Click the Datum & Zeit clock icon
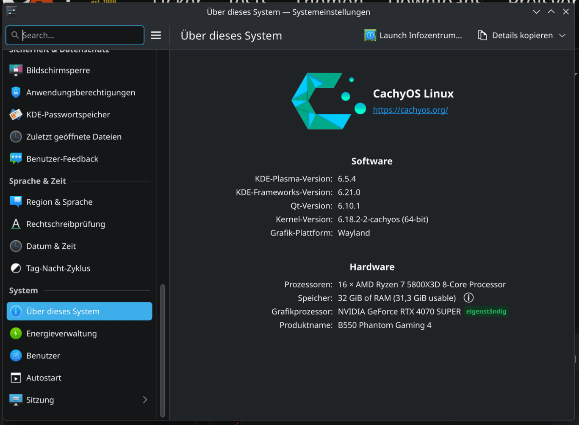Image resolution: width=579 pixels, height=425 pixels. [16, 246]
